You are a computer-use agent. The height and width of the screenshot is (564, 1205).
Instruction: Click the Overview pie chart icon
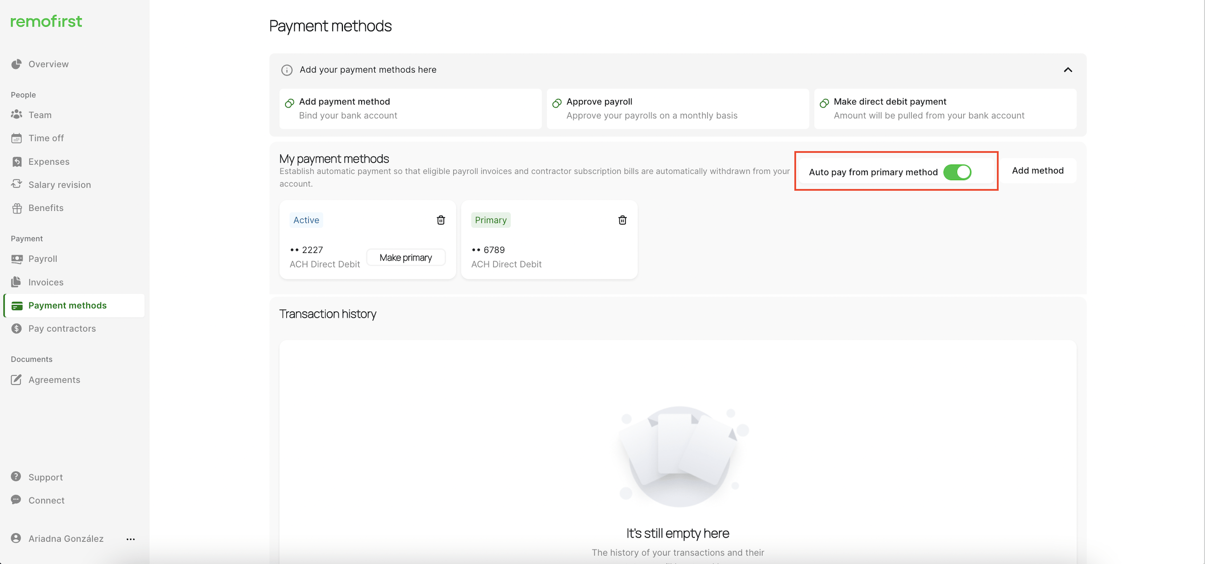click(16, 64)
